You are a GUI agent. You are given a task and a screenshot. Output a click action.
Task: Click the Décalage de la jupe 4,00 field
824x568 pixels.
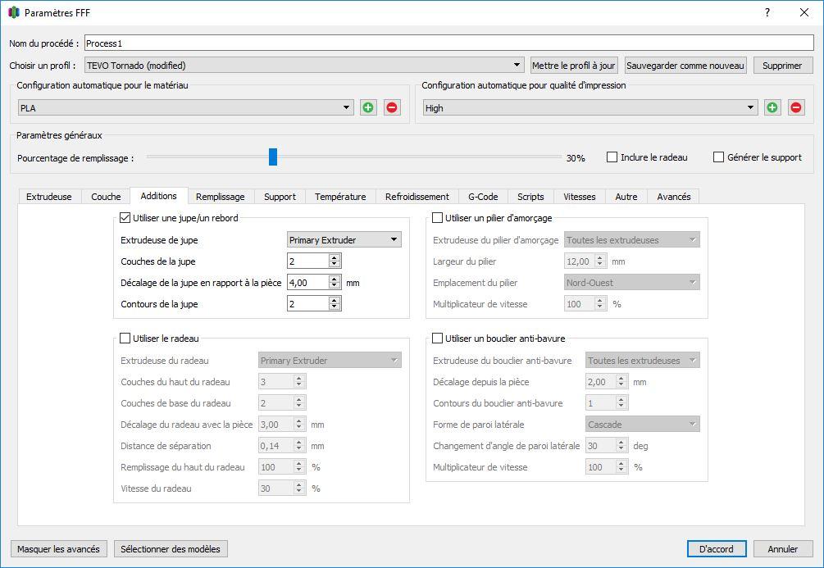click(308, 283)
